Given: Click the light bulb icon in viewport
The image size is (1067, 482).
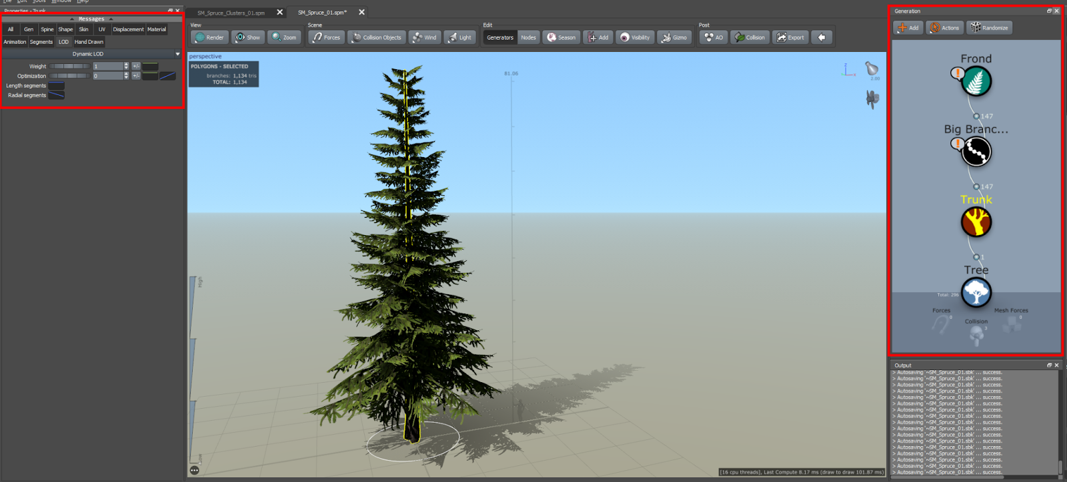Looking at the screenshot, I should 872,68.
